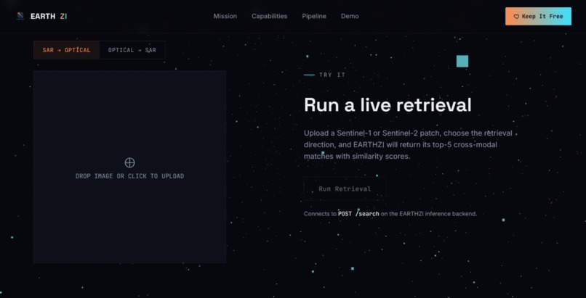Screen dimensions: 586x298
Task: Select the SAR → OPTICAL direction tab
Action: pyautogui.click(x=66, y=50)
